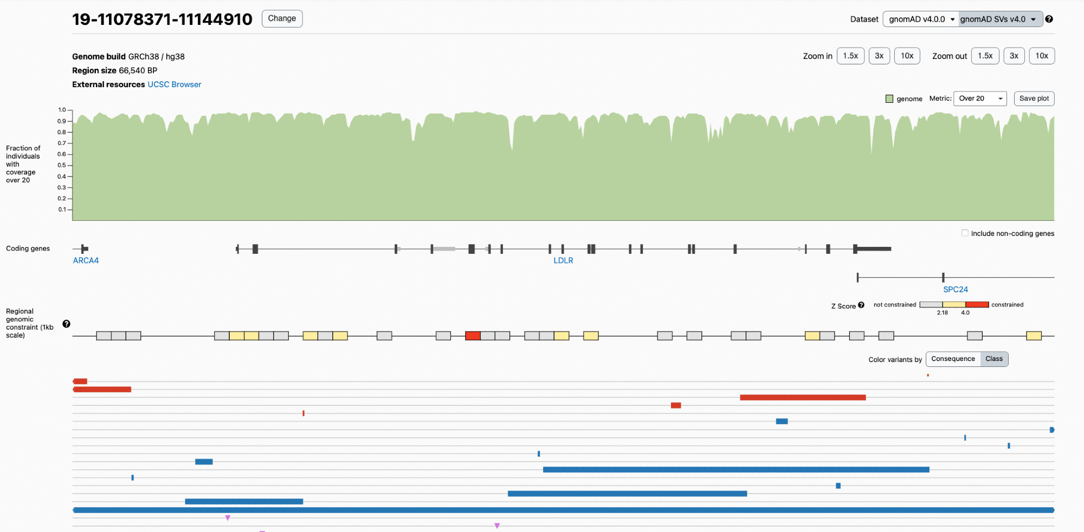Image resolution: width=1084 pixels, height=532 pixels.
Task: Click the Save plot button
Action: pos(1034,98)
